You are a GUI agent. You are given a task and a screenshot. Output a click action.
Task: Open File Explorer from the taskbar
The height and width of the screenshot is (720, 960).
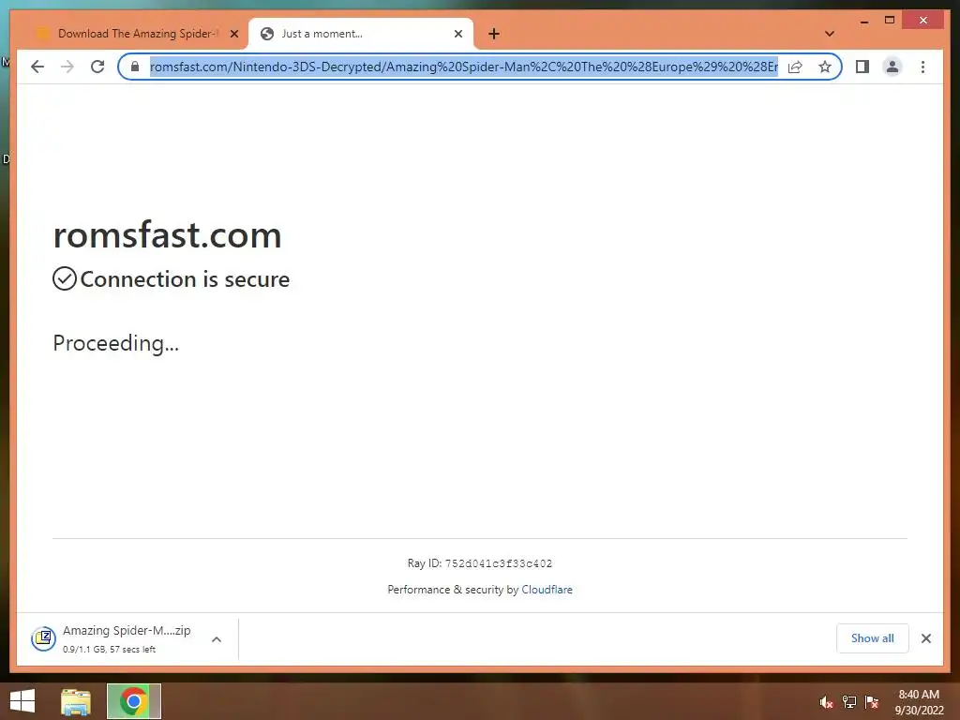coord(76,701)
